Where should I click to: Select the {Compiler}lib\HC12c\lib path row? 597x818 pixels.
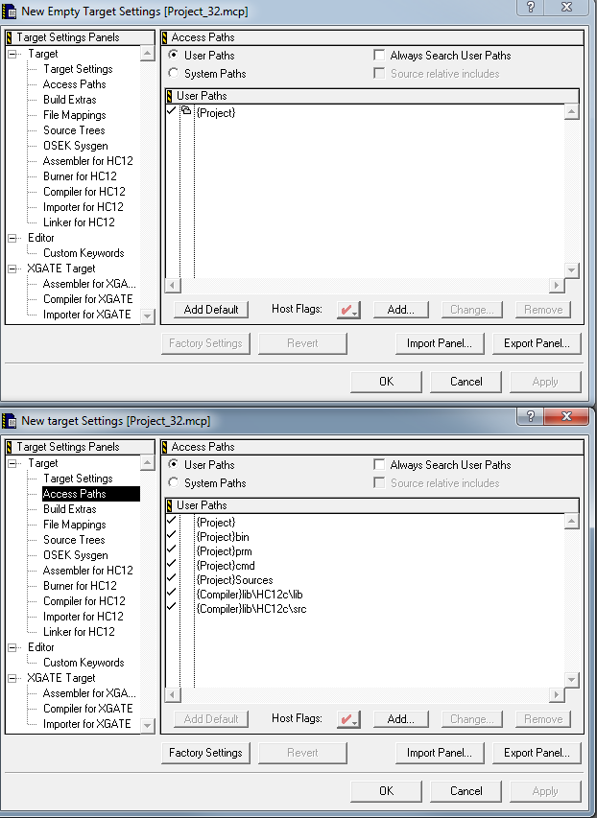tap(250, 595)
